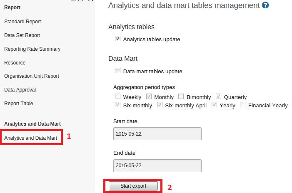This screenshot has width=292, height=193.
Task: Toggle the Monthly period checkbox
Action: 149,97
